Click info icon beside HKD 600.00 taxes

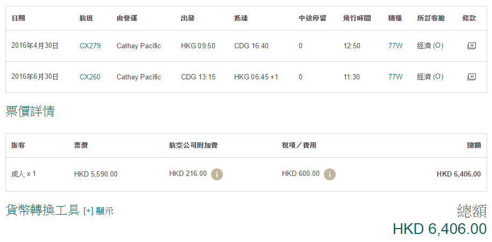pos(330,174)
